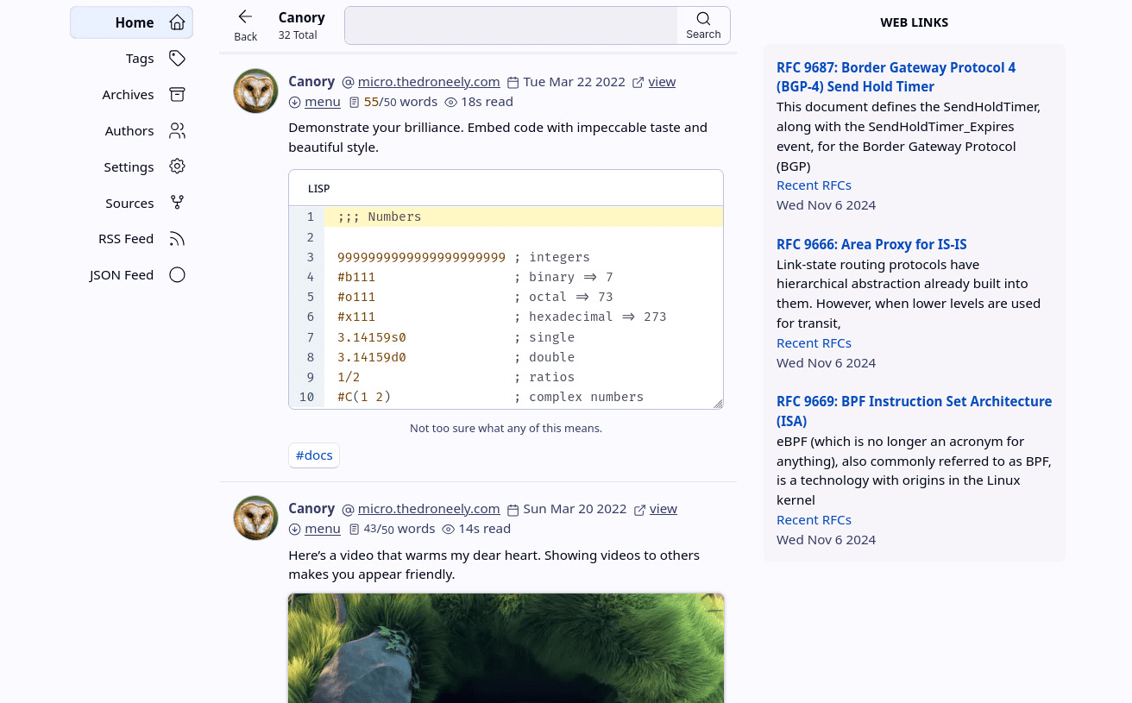
Task: Click the Archives box icon
Action: pyautogui.click(x=177, y=95)
